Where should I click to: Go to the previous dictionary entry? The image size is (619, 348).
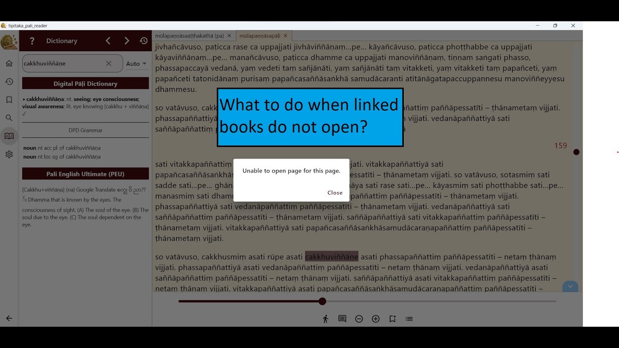click(108, 41)
